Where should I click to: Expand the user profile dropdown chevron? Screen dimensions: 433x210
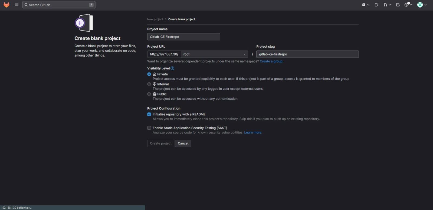425,5
